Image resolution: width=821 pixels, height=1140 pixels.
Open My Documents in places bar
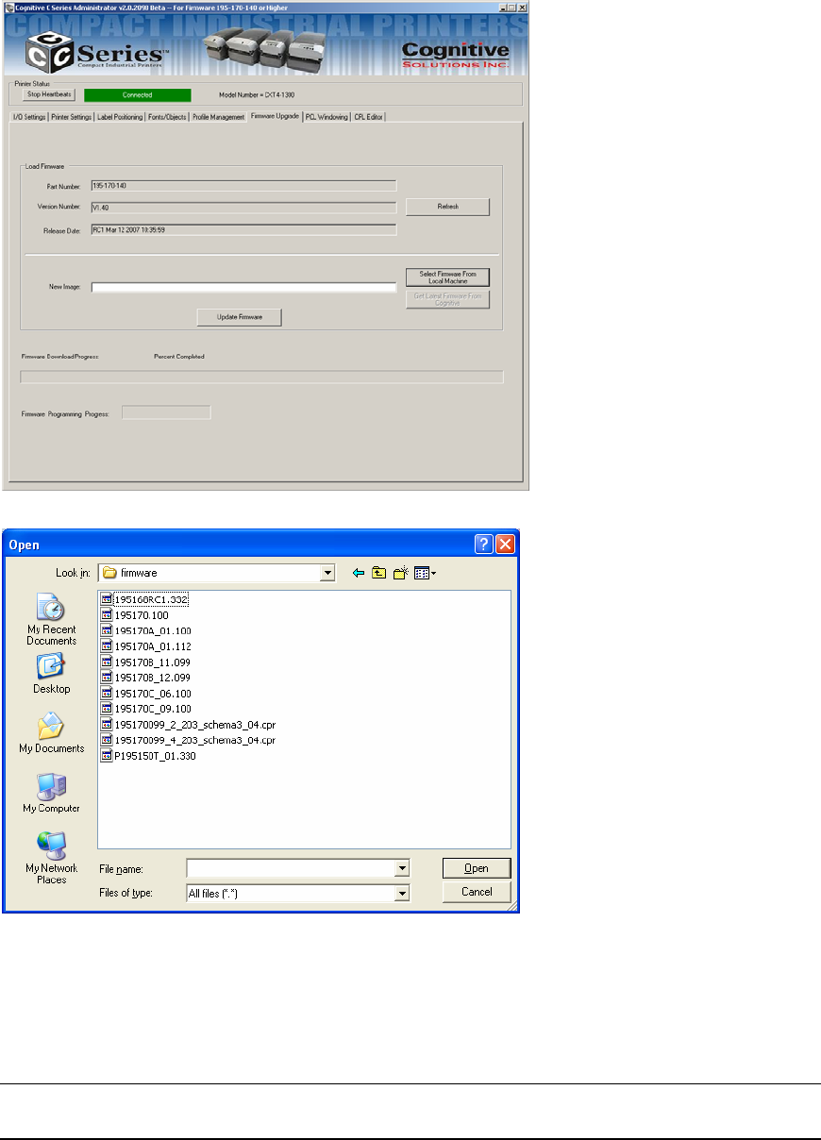tap(51, 734)
